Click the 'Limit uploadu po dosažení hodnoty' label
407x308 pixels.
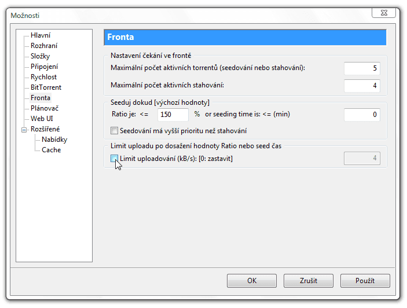[x=196, y=146]
